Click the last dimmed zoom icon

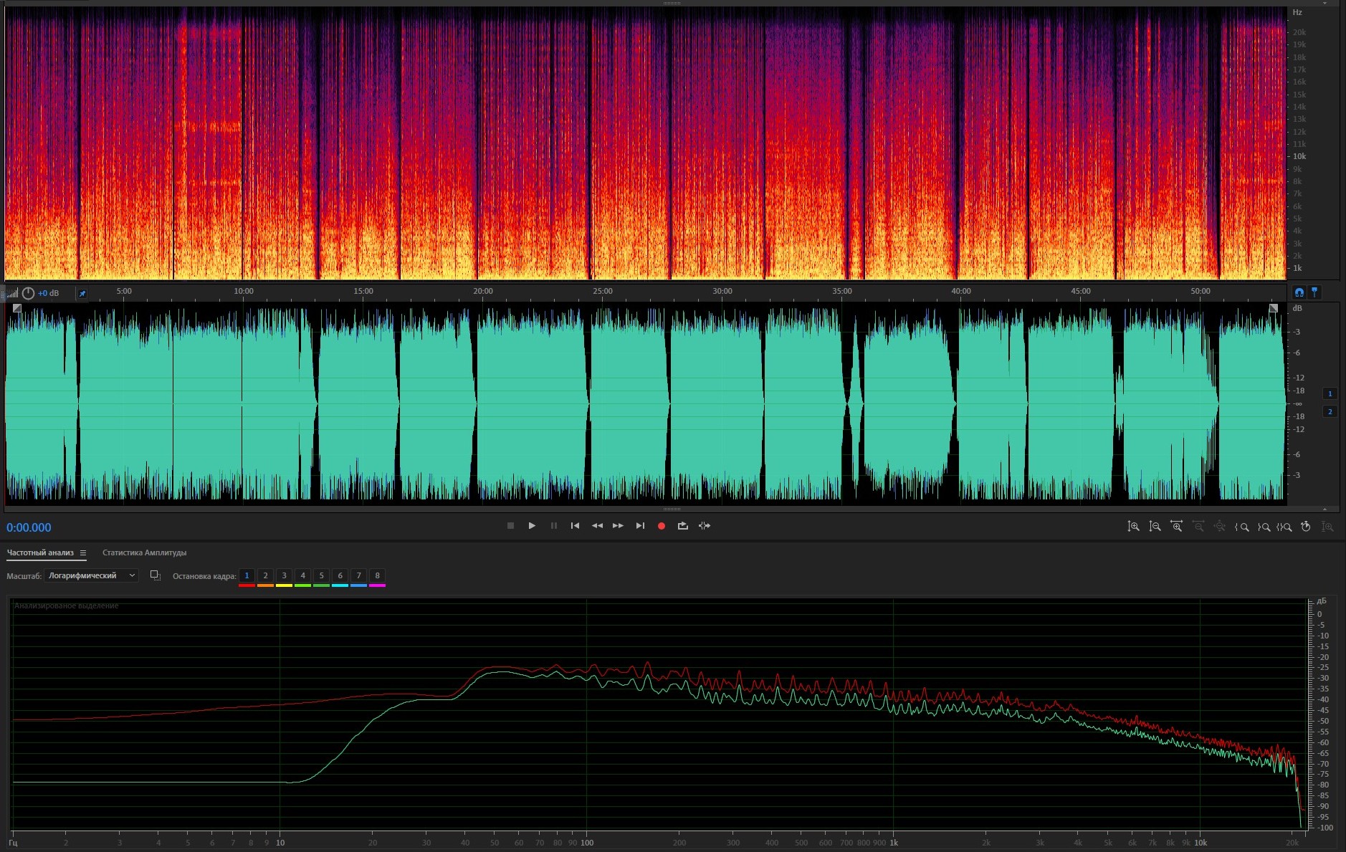tap(1327, 527)
